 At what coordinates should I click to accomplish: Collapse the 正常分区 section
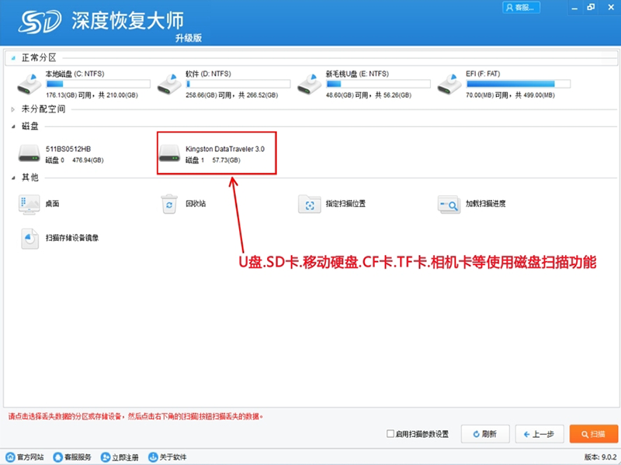tap(13, 57)
